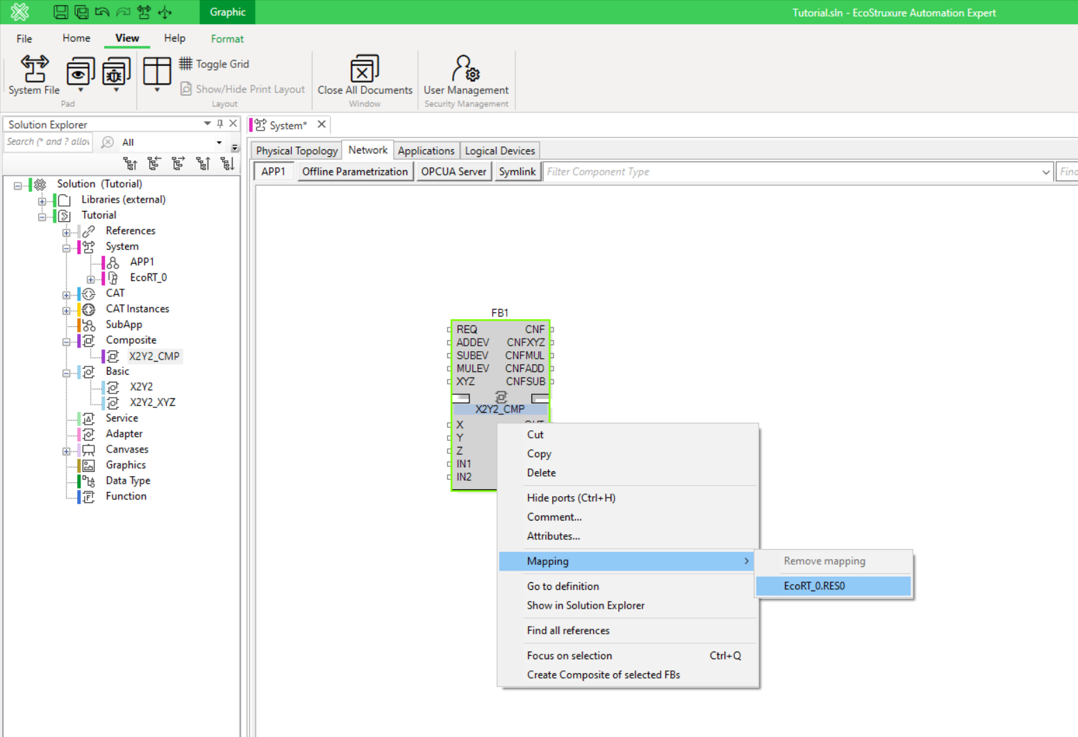Click the Function icon in the tree
Screen dimensions: 1078x737
(89, 497)
